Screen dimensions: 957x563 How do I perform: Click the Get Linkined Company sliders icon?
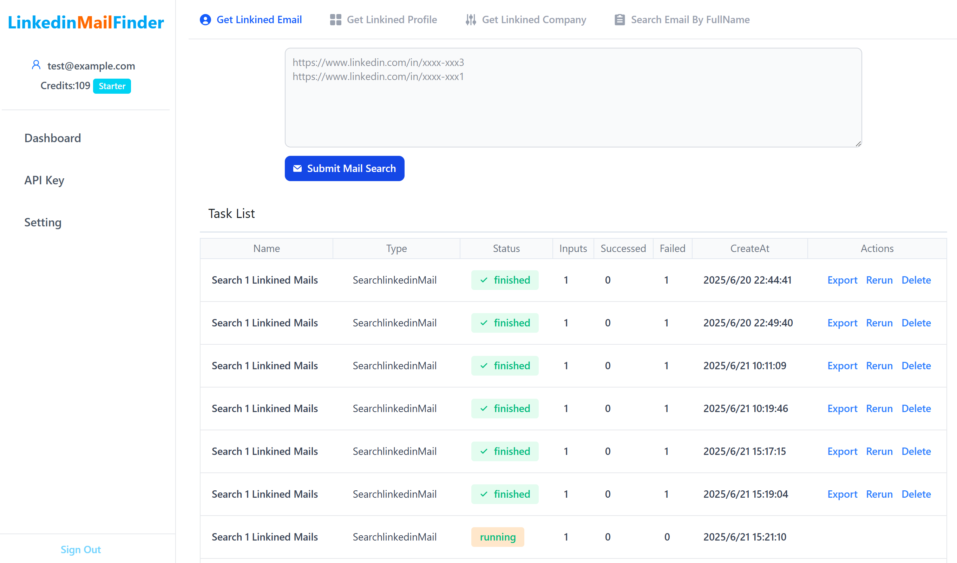click(471, 20)
